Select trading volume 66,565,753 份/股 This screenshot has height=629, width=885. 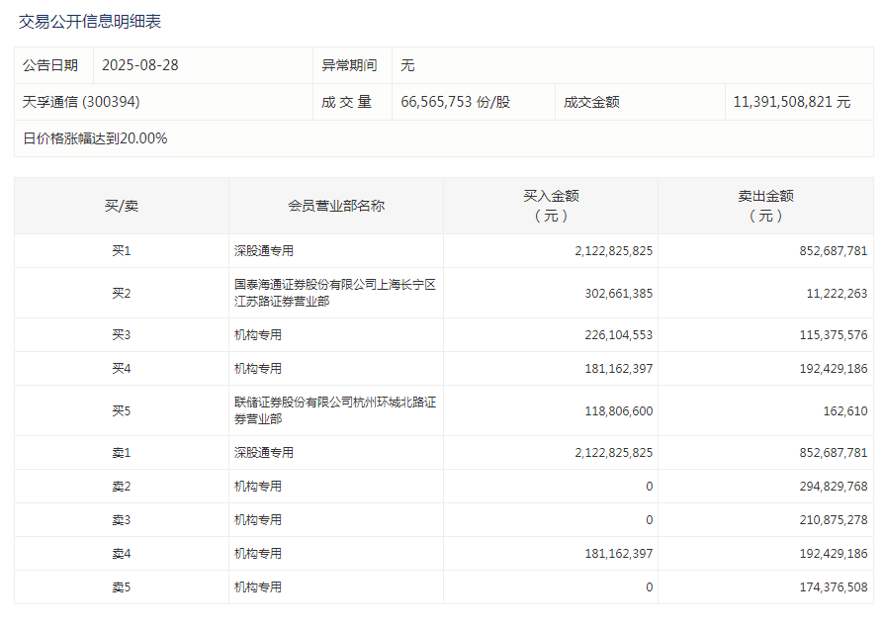point(456,102)
